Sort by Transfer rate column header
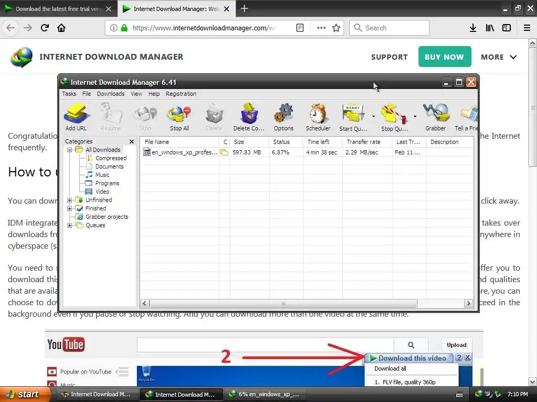Screen dimensions: 537x402 coord(367,142)
